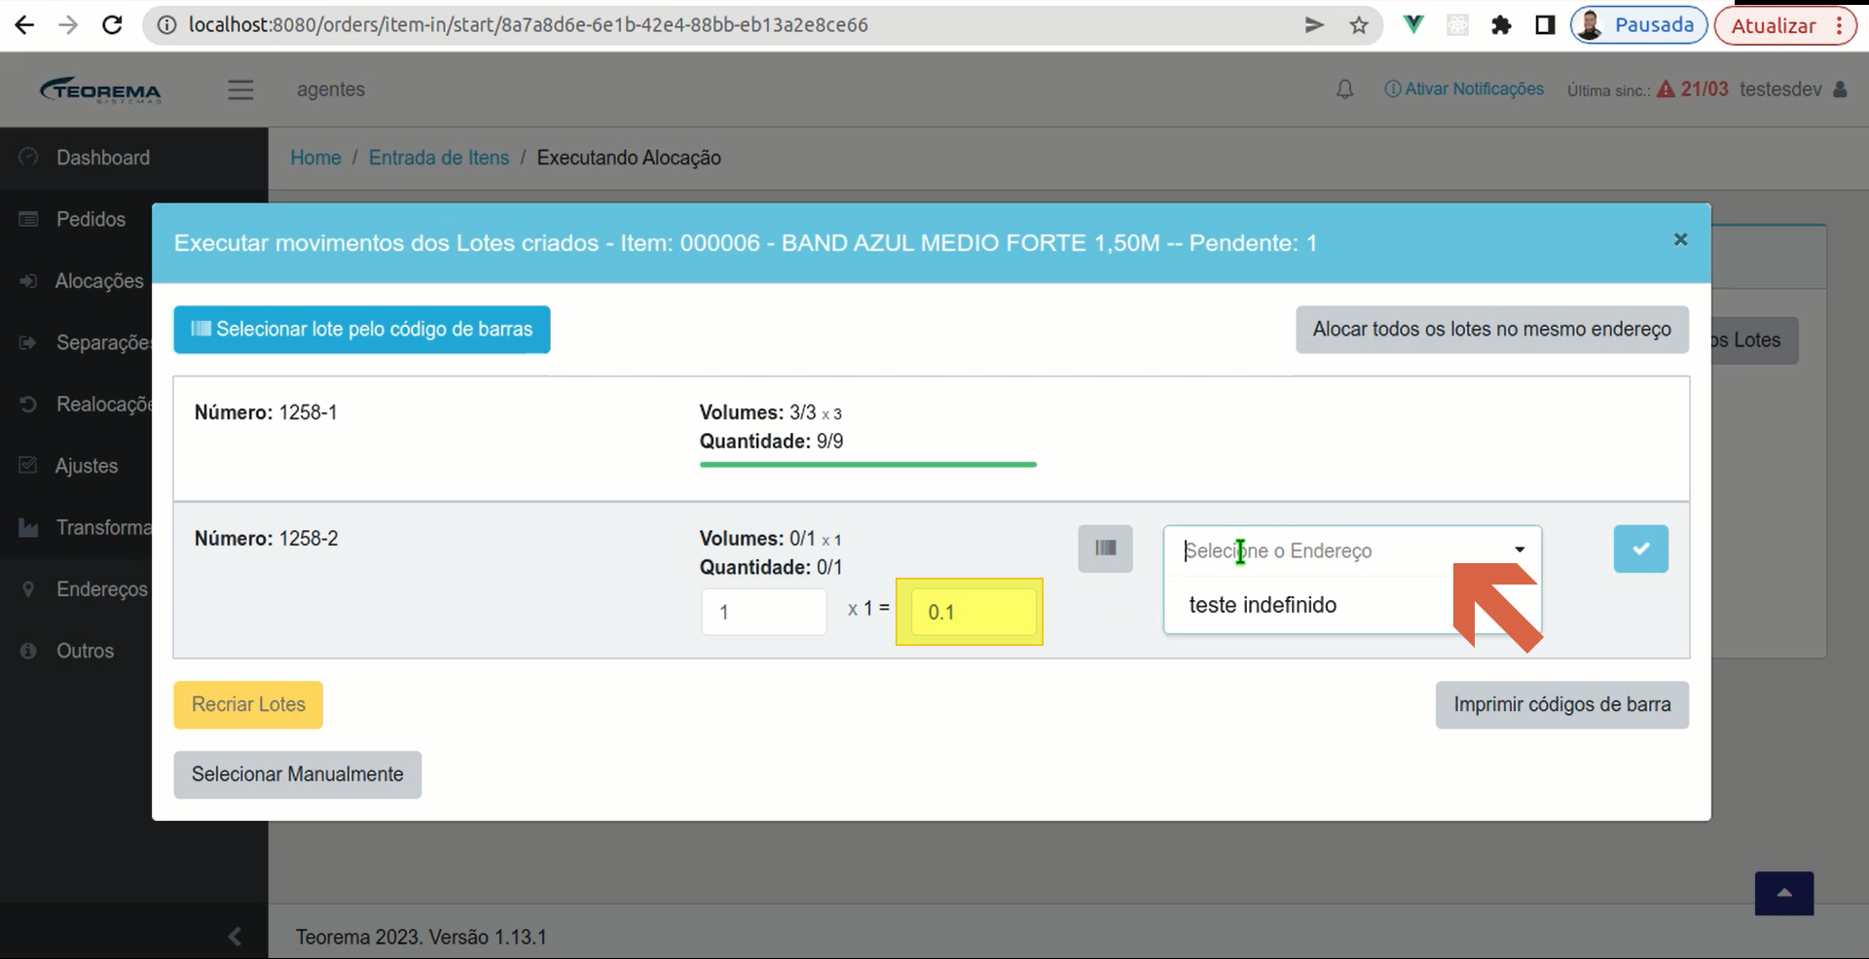
Task: Open the Selecione o Endereço dropdown
Action: click(x=1352, y=551)
